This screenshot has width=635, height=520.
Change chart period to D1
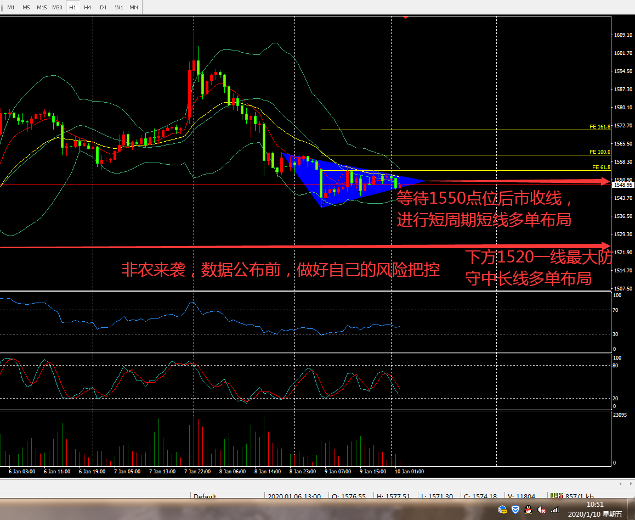pyautogui.click(x=103, y=7)
